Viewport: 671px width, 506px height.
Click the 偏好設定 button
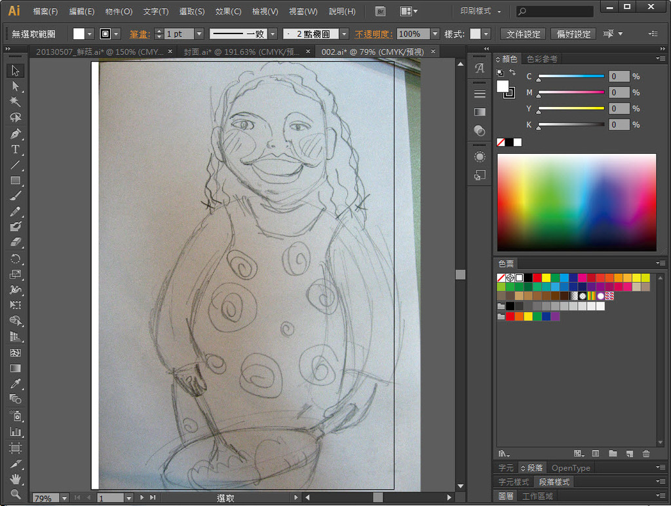[573, 34]
